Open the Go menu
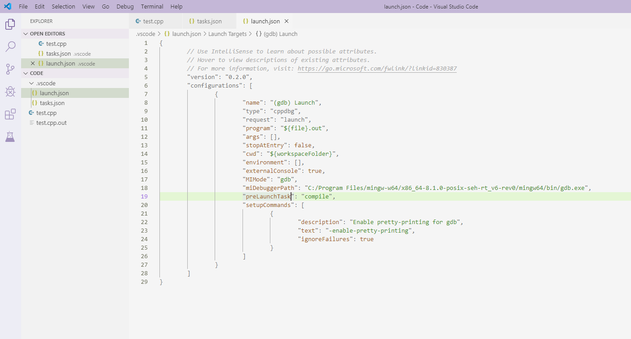Image resolution: width=631 pixels, height=339 pixels. pyautogui.click(x=106, y=7)
